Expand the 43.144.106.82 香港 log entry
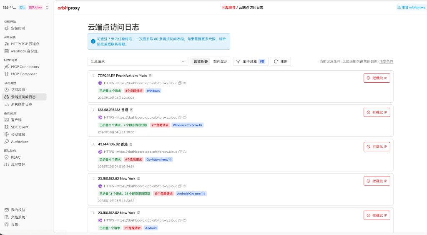The image size is (427, 235). (x=93, y=144)
